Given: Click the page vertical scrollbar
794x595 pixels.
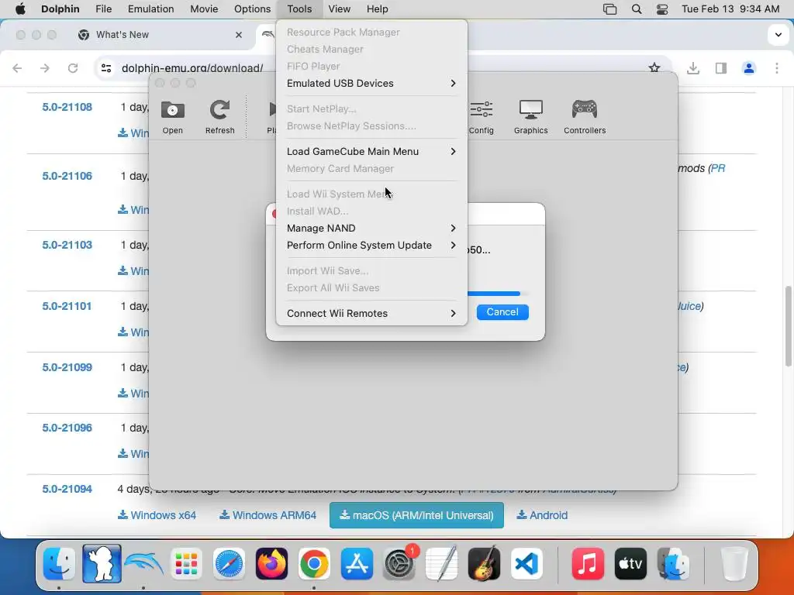Looking at the screenshot, I should tap(788, 325).
